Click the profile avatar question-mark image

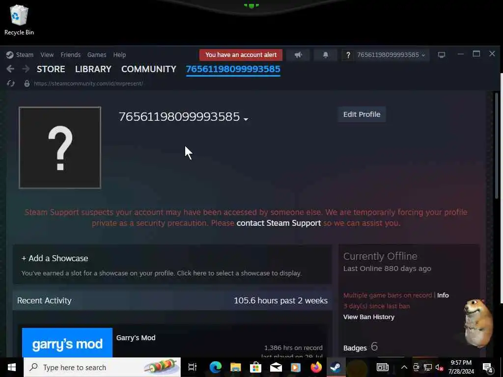coord(60,147)
